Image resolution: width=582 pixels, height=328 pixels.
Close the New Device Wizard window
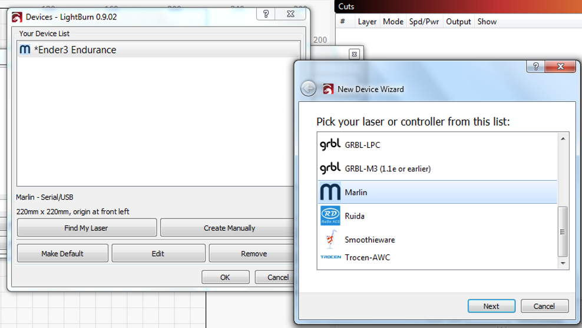click(x=560, y=67)
